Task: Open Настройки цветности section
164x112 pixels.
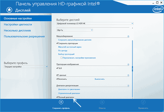Action: point(18,24)
